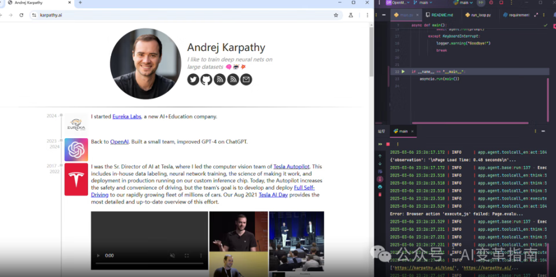This screenshot has height=277, width=556.
Task: Print console output with printer icon
Action: [380, 187]
